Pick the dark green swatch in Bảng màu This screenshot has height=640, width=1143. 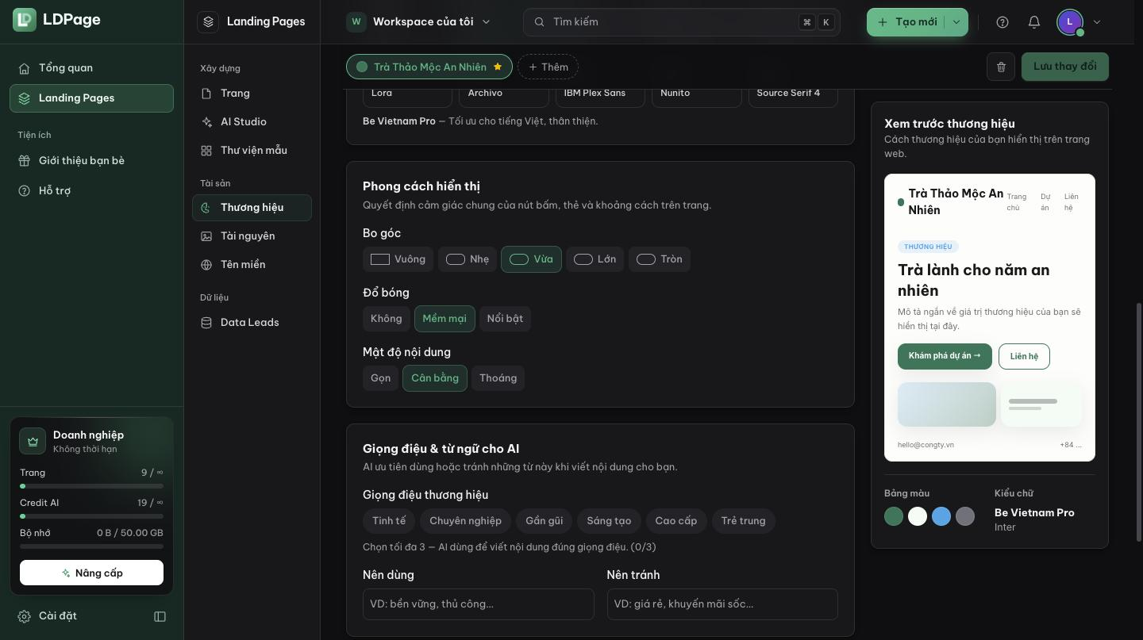894,517
